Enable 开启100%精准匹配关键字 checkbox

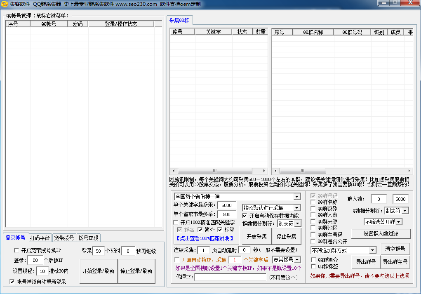coord(176,222)
